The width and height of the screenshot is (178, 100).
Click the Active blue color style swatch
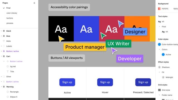(163, 54)
